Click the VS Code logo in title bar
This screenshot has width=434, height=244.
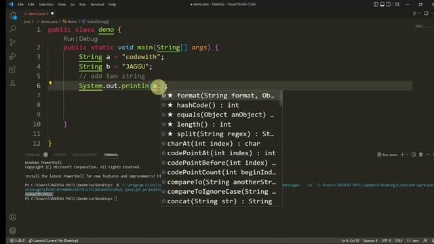click(x=11, y=4)
